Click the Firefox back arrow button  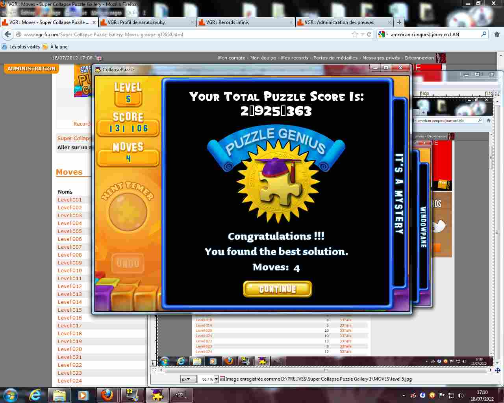[x=7, y=34]
